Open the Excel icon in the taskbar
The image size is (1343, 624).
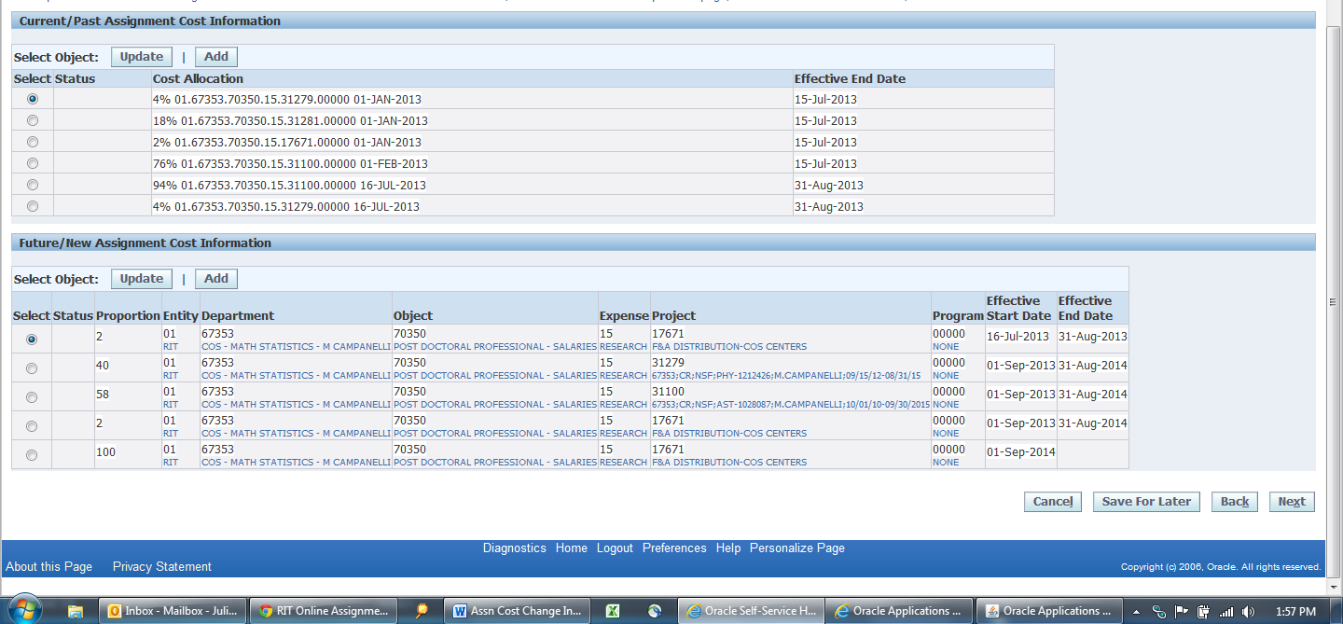613,611
